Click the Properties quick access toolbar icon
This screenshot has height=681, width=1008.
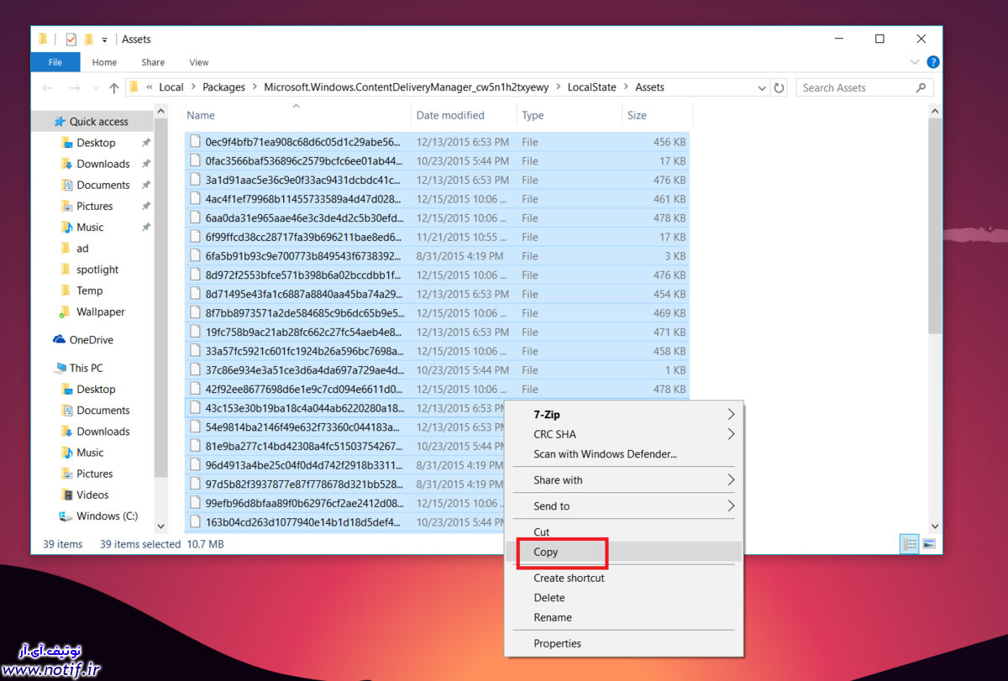point(71,39)
